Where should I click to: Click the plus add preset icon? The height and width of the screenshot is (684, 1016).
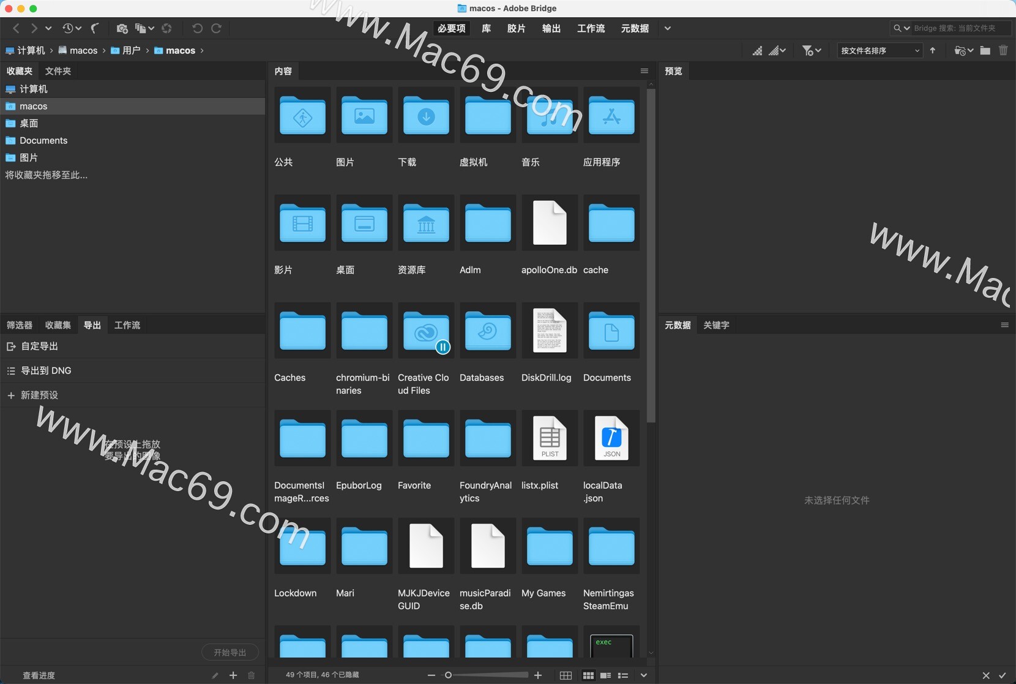point(233,675)
